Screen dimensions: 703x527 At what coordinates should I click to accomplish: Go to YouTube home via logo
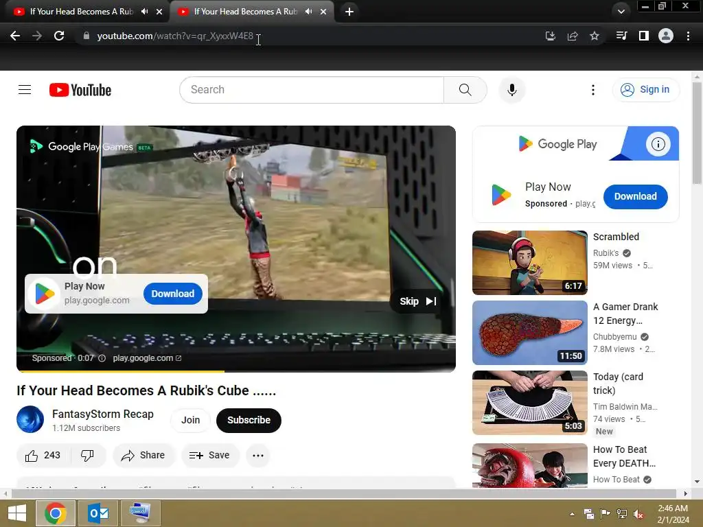[80, 90]
